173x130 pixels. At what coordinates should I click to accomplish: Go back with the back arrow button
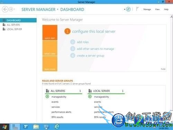pyautogui.click(x=5, y=9)
